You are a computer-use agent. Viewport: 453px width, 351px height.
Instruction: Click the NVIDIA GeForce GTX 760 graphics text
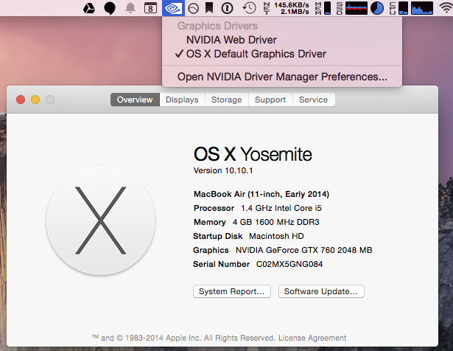click(x=304, y=250)
